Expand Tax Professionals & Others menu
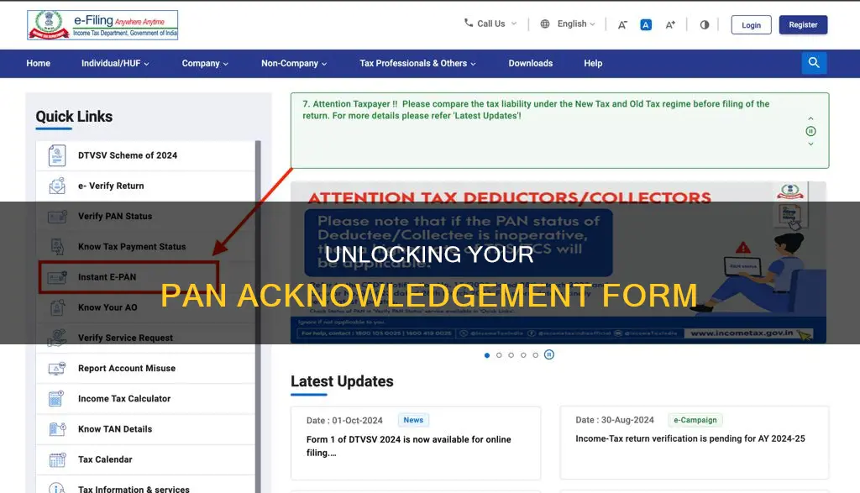Screen dimensions: 860x493 [418, 64]
